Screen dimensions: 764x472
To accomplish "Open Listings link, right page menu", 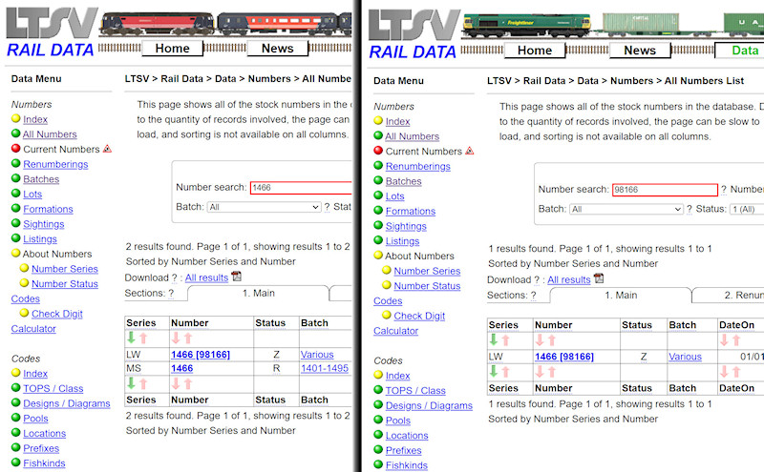I will (x=402, y=241).
